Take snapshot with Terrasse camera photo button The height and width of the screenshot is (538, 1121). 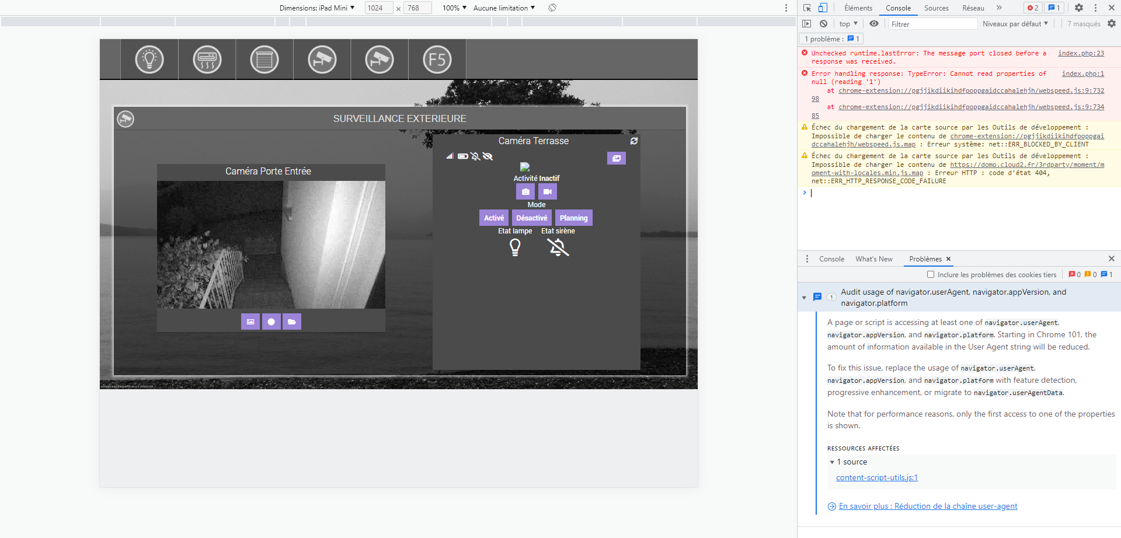525,191
